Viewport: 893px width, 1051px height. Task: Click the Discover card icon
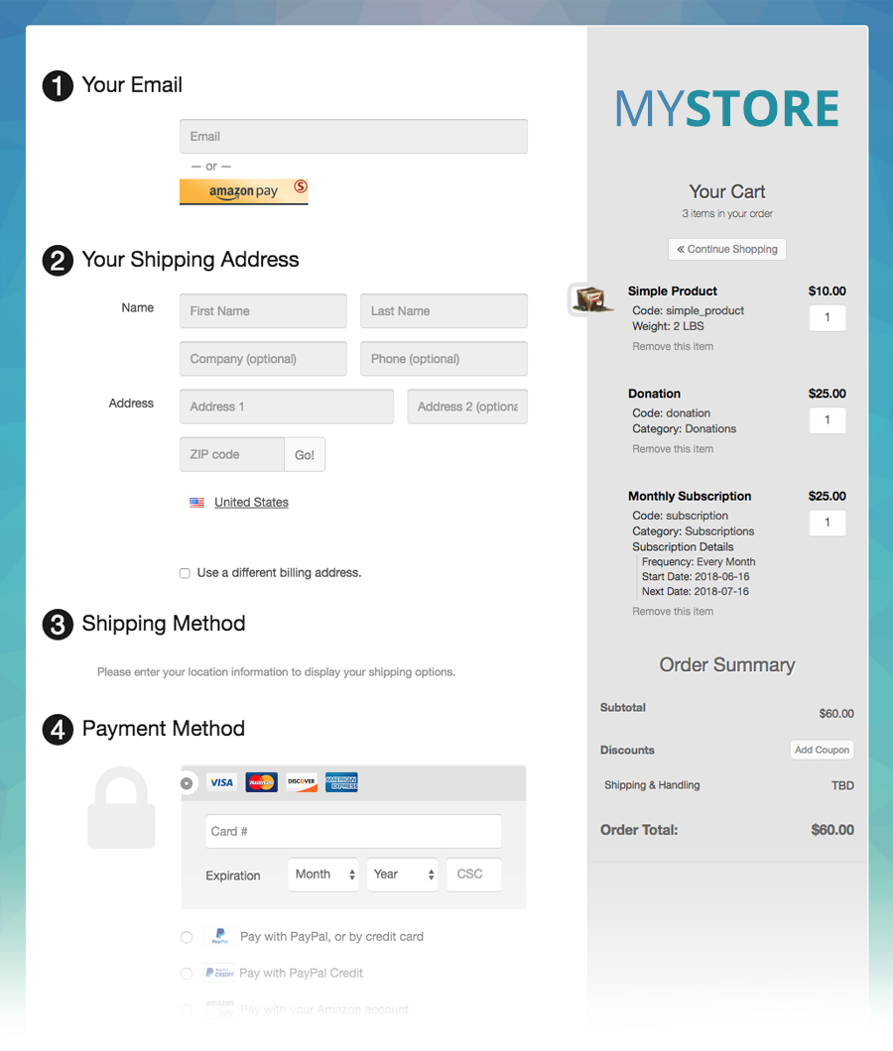click(x=302, y=782)
